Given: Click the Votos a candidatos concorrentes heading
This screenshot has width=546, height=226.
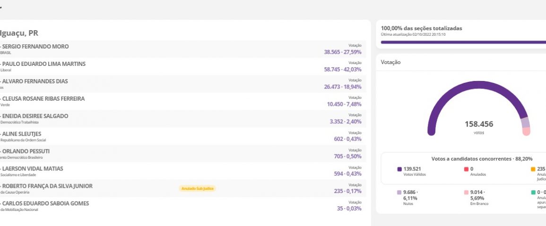Looking at the screenshot, I should [481, 159].
